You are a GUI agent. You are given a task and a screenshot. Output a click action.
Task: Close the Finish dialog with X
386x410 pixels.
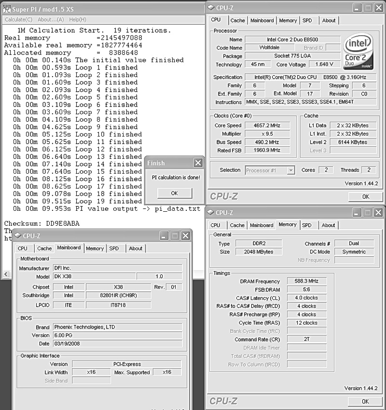tap(198, 163)
